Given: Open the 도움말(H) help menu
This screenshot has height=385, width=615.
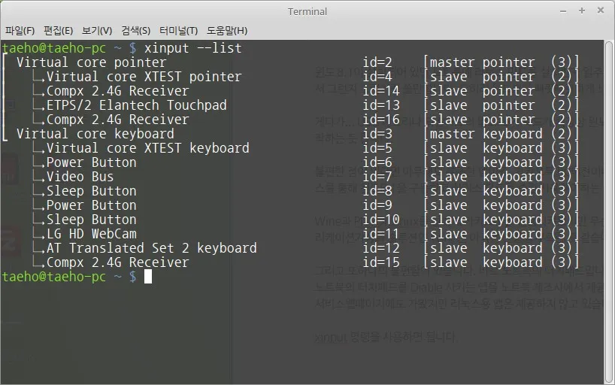Looking at the screenshot, I should 228,31.
